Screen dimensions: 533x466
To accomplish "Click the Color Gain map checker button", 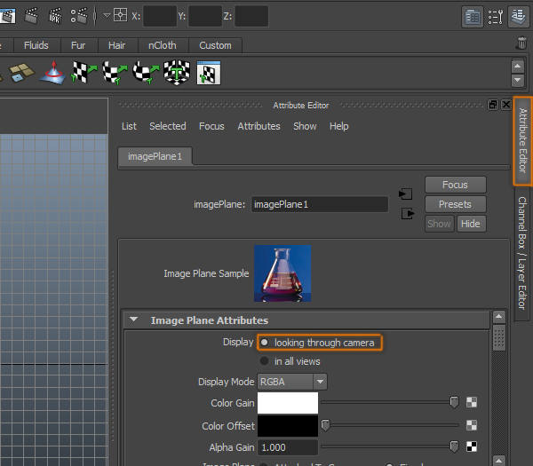I will pos(472,402).
